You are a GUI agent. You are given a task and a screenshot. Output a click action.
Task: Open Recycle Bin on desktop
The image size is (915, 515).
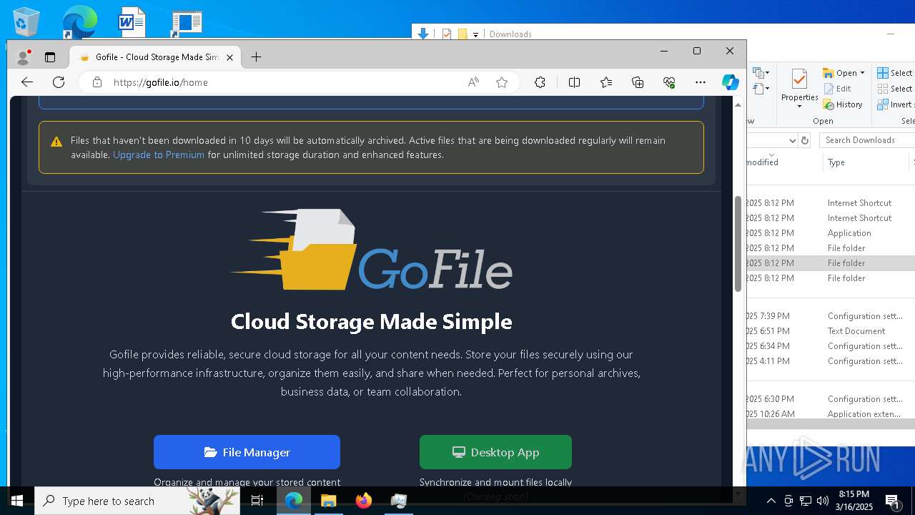click(x=25, y=21)
